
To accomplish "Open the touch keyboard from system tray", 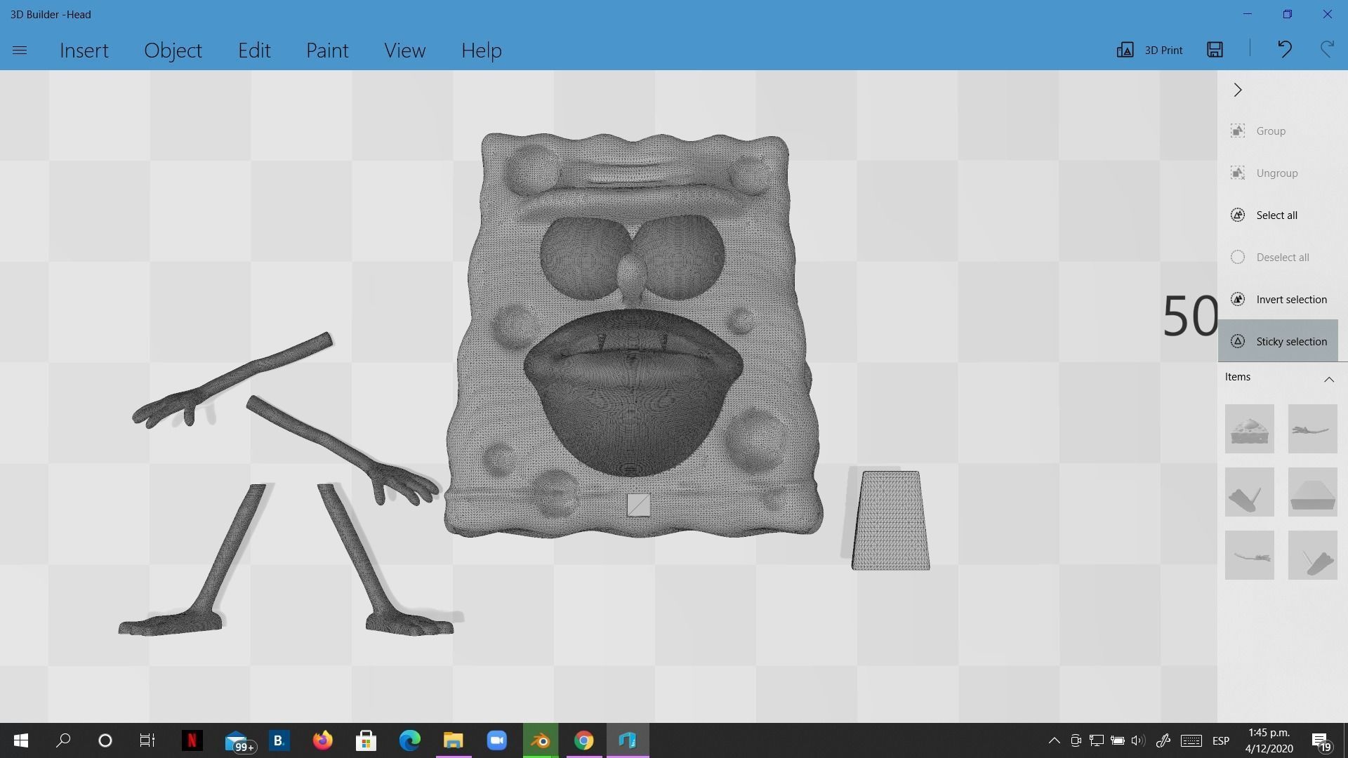I will pos(1191,740).
